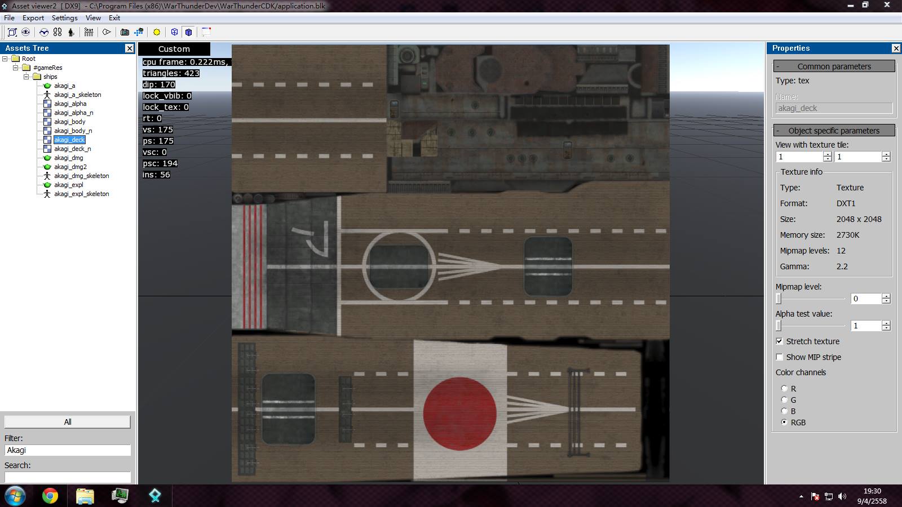Select the B color channel radio button

[x=784, y=411]
